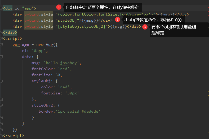
Task: Click fold end marker at </script> line
Action: pos(1,136)
